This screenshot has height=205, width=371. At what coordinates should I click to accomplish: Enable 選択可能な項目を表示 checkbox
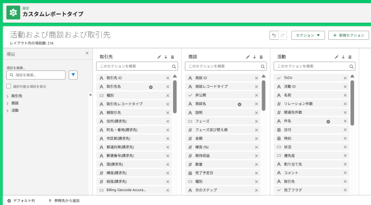click(x=9, y=86)
